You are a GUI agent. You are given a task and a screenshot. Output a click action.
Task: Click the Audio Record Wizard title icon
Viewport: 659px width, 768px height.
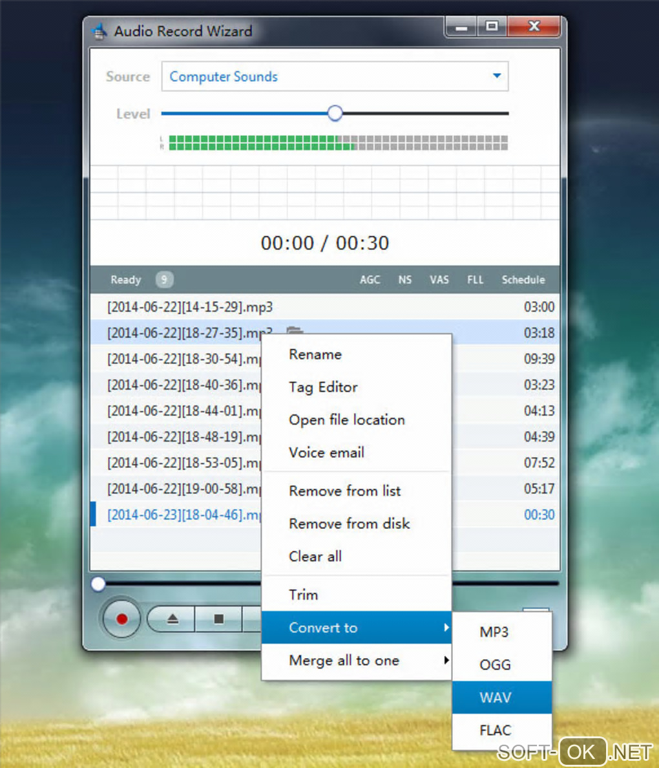(99, 31)
